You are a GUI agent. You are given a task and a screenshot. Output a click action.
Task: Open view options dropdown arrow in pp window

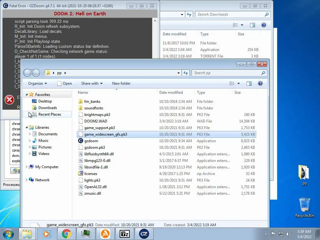point(238,83)
